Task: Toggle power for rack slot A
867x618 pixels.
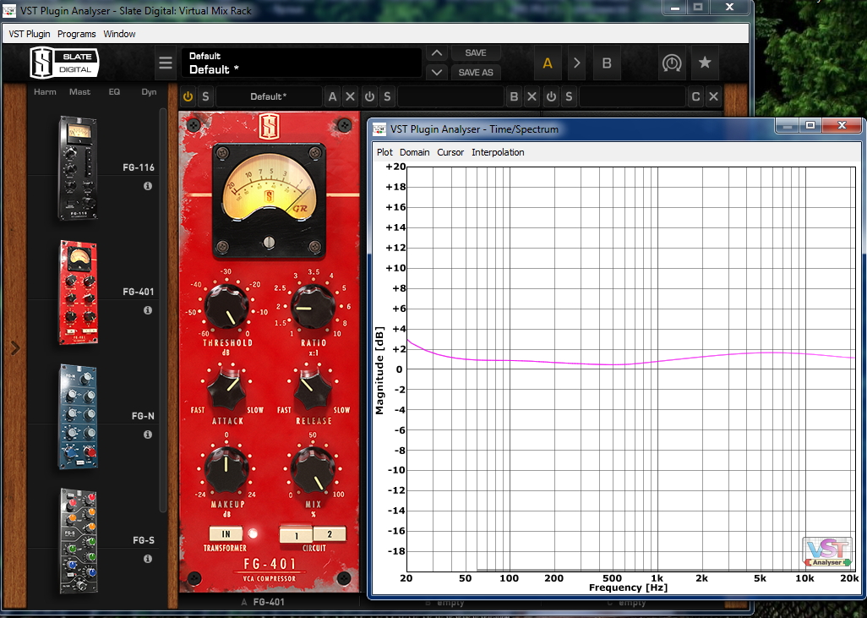Action: [188, 96]
